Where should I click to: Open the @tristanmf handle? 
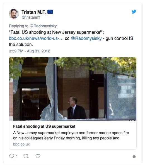point(31,17)
